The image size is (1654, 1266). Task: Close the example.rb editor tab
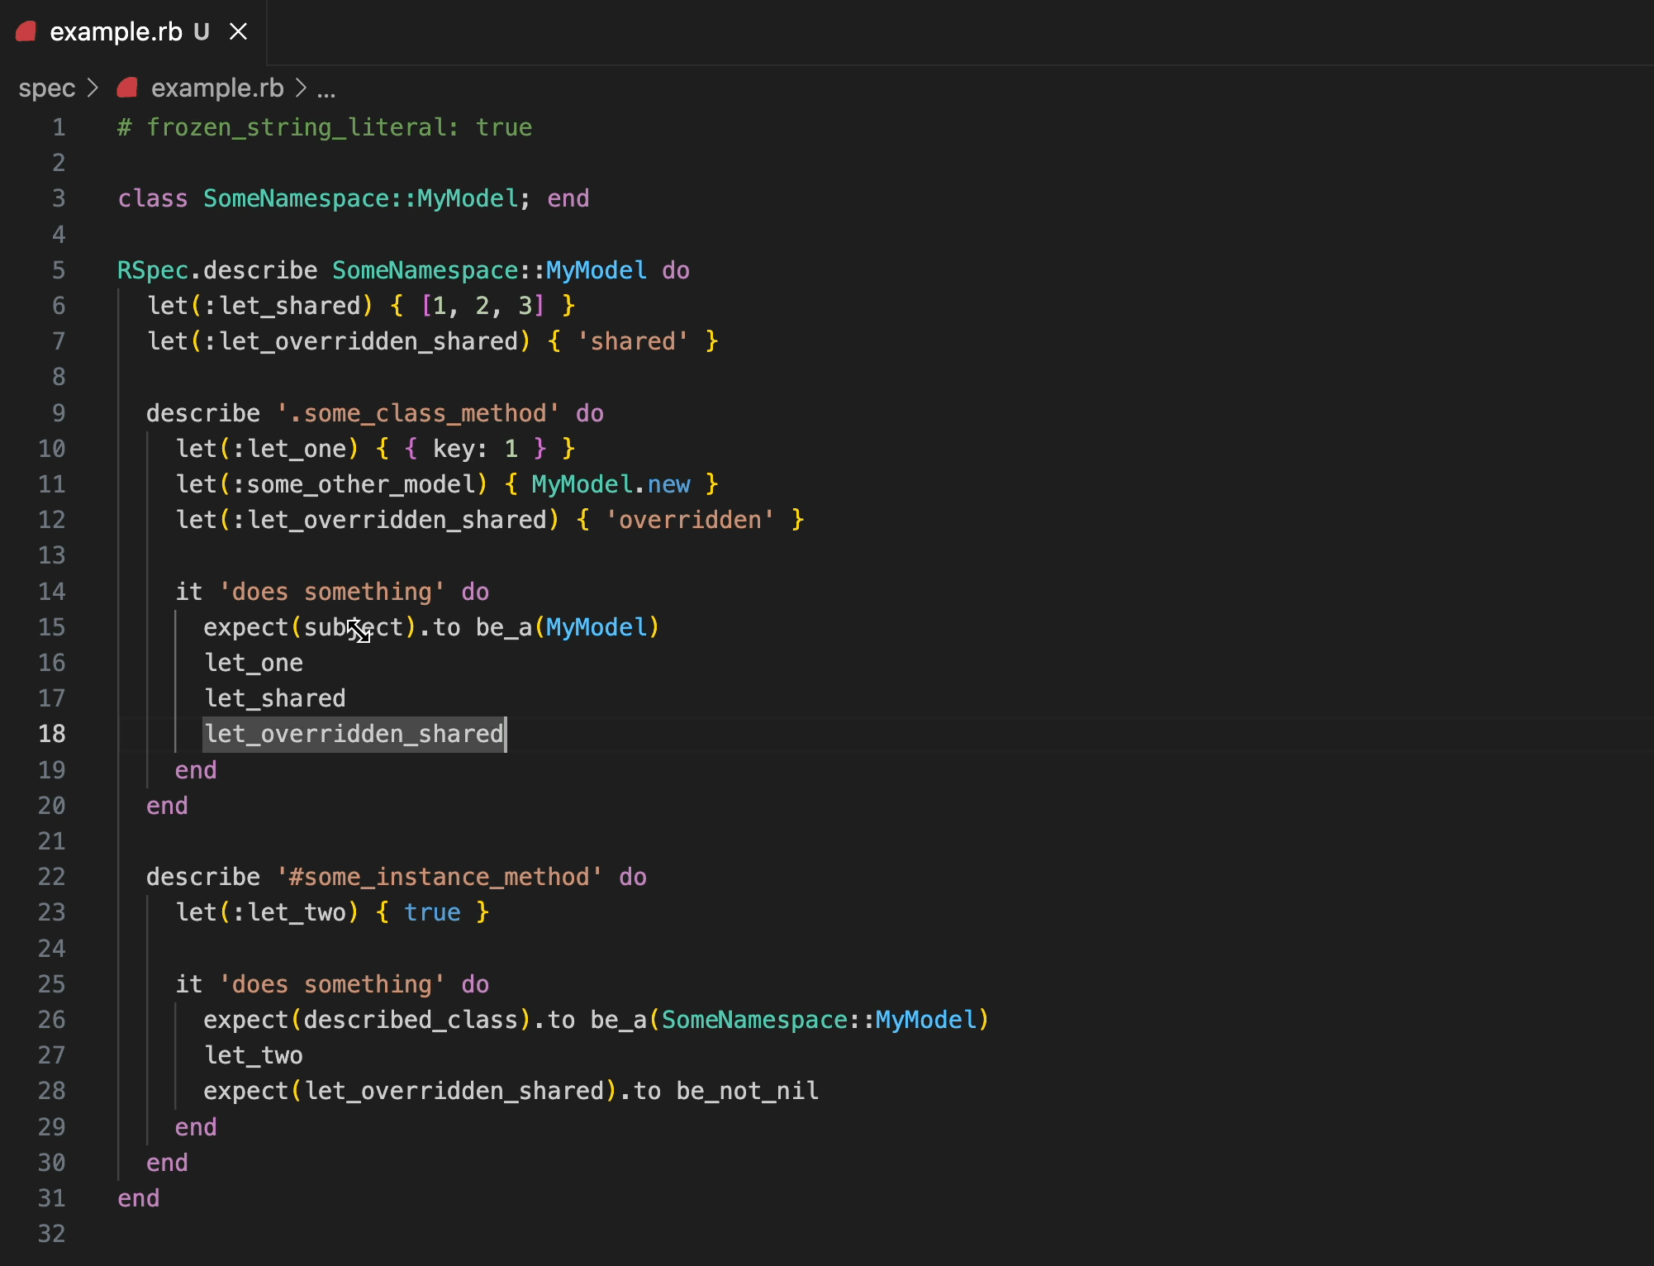click(238, 31)
